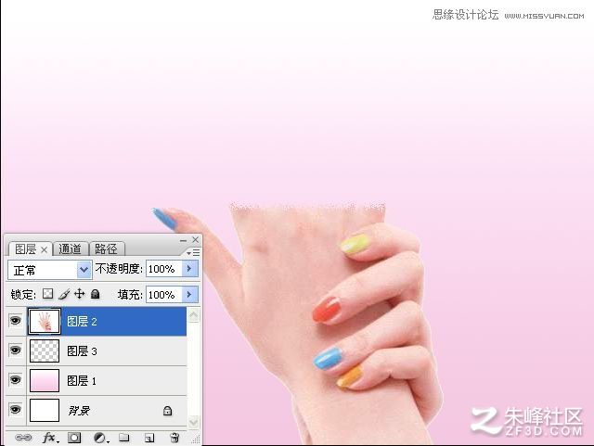Minimize the layers panel
The height and width of the screenshot is (446, 594).
(184, 240)
